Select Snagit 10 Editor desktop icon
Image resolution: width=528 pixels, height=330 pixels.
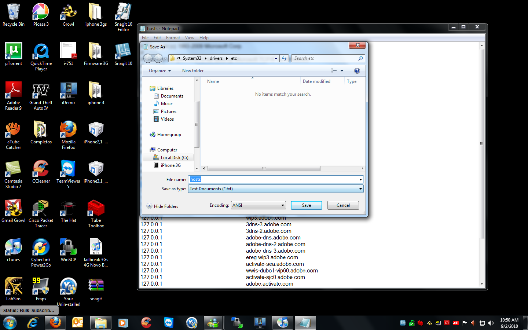tap(123, 17)
